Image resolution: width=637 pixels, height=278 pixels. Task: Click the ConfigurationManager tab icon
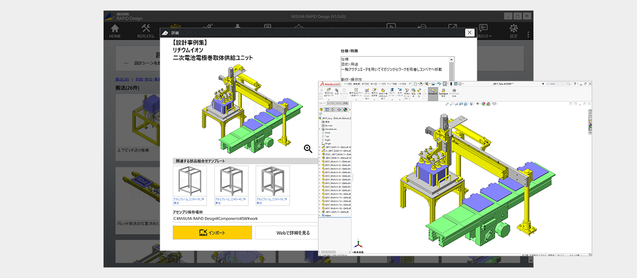332,109
